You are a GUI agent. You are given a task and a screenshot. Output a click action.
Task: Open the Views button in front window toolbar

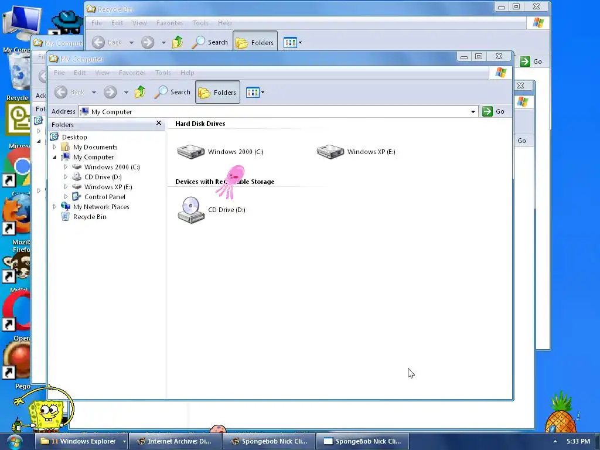(x=253, y=92)
